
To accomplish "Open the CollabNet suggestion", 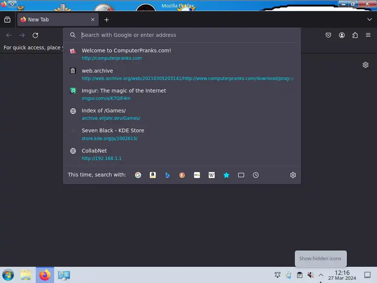I will pos(182,154).
